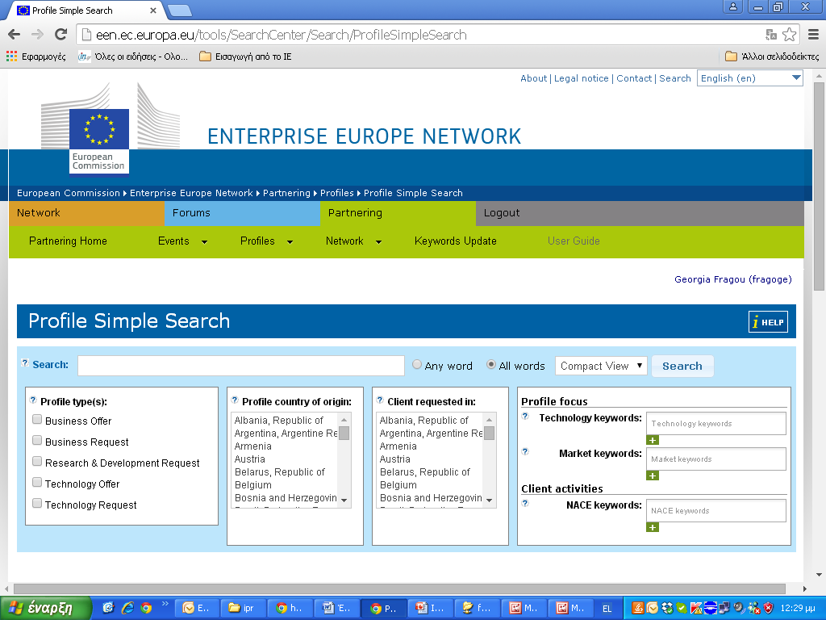Open the Άλλοι σελιδοδείκτες bookmarks folder

[772, 57]
